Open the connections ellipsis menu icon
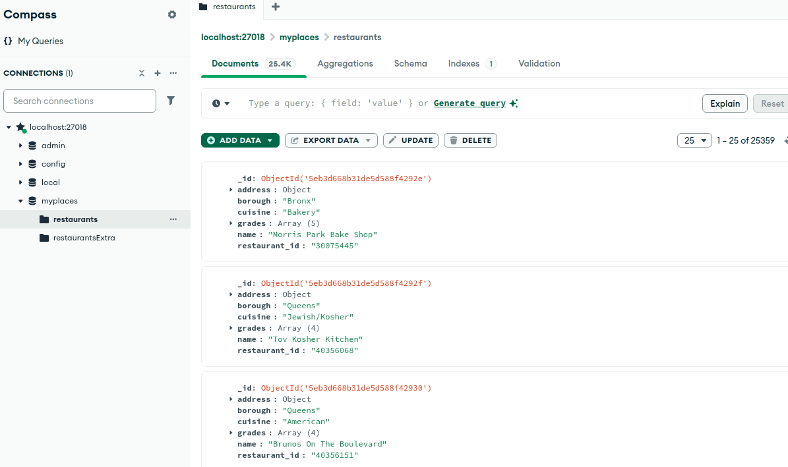Screen dimensions: 788x467 click(172, 73)
